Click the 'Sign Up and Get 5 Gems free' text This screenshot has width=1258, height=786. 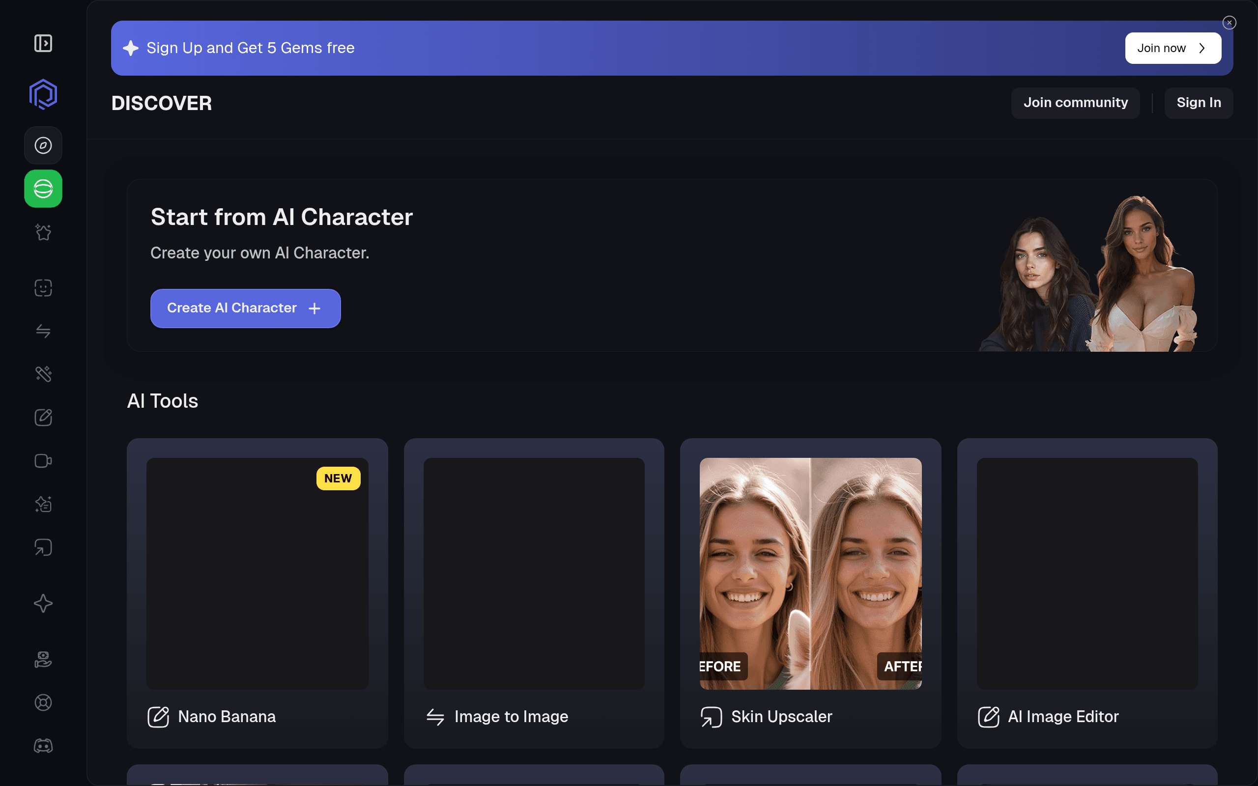pos(250,48)
